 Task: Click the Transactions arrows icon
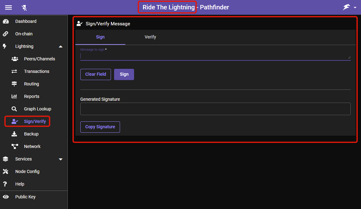(14, 71)
